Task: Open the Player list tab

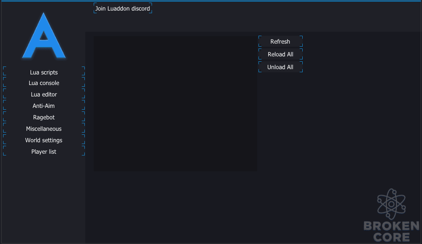Action: click(44, 152)
